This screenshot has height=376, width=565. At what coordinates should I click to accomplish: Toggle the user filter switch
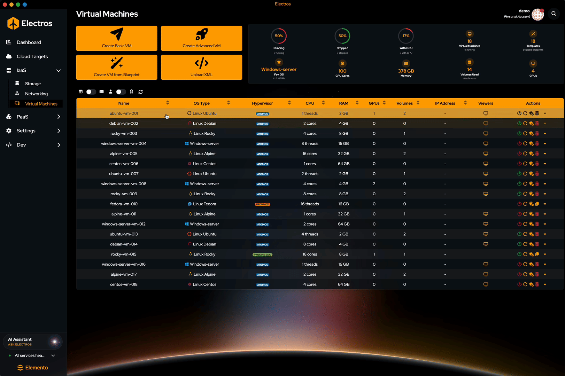[x=121, y=92]
